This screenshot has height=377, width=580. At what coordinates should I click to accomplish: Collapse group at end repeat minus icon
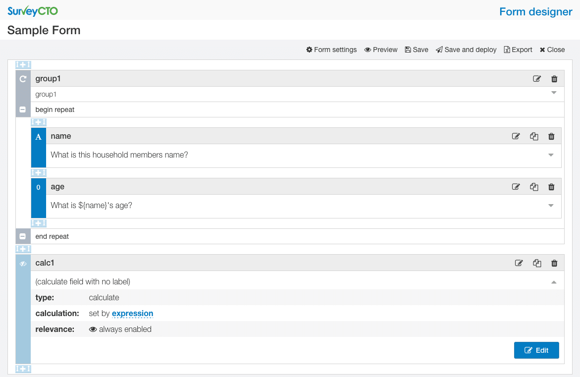click(x=23, y=236)
